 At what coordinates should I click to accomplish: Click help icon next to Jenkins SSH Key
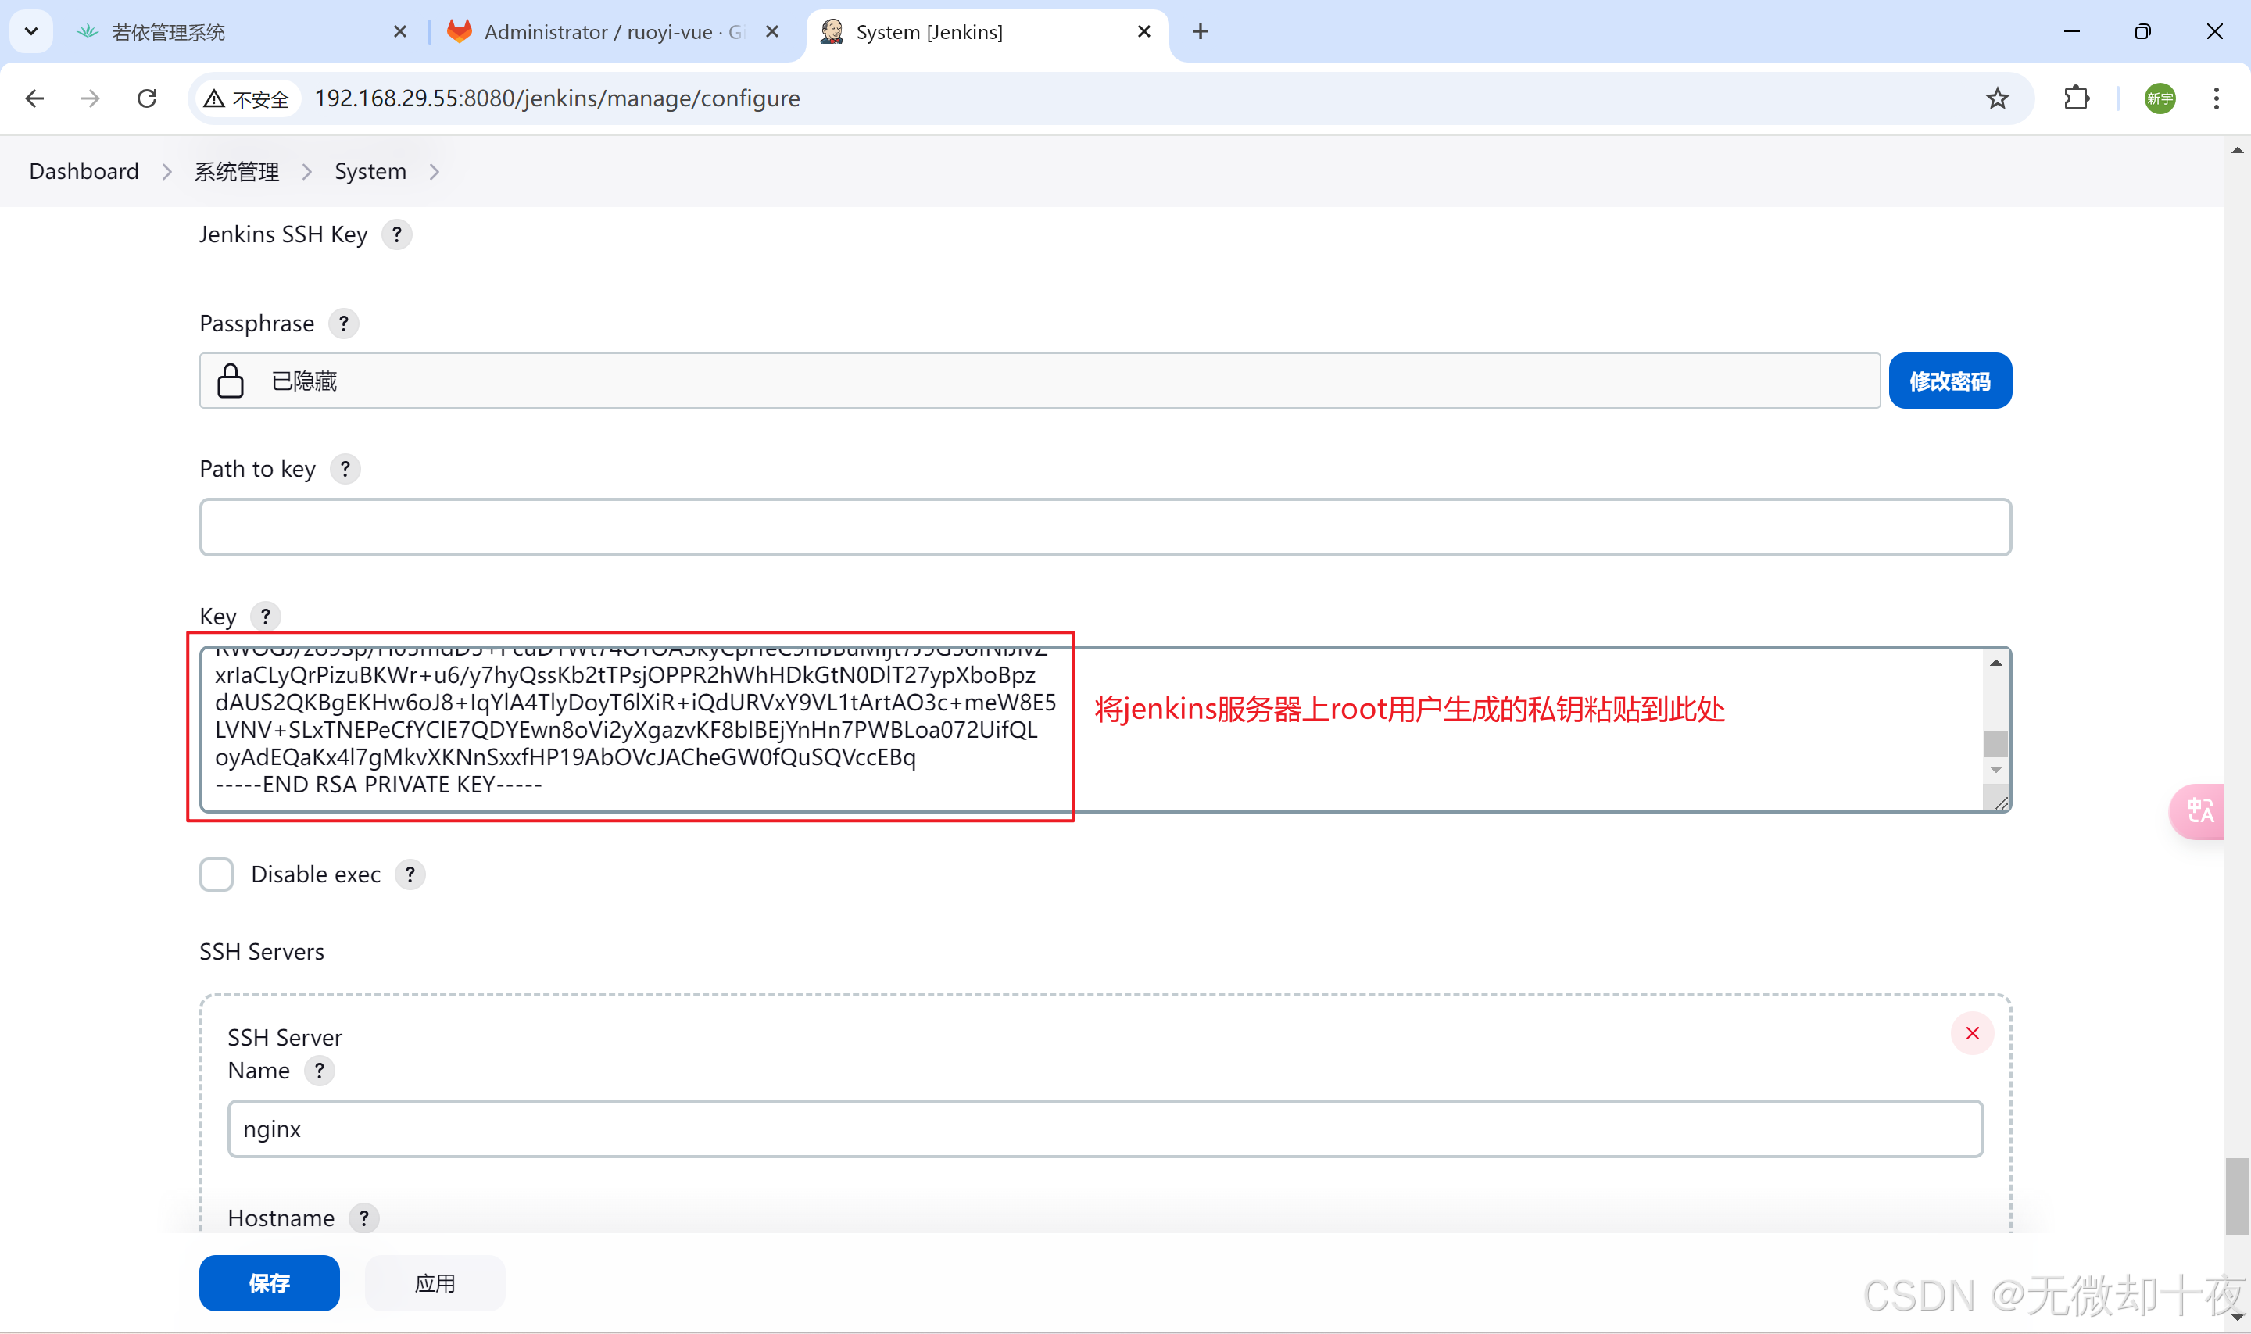(396, 234)
